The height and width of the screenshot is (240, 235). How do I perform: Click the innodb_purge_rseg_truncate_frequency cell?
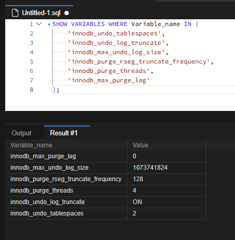[66, 179]
